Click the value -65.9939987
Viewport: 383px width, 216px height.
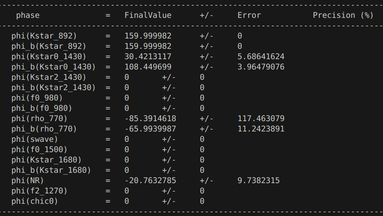[x=150, y=129]
